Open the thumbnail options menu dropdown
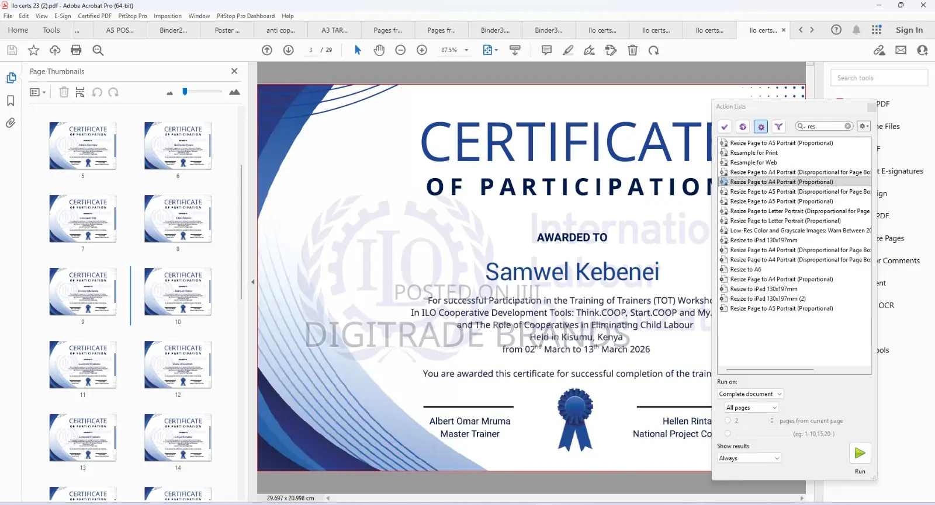This screenshot has height=505, width=935. 37,92
